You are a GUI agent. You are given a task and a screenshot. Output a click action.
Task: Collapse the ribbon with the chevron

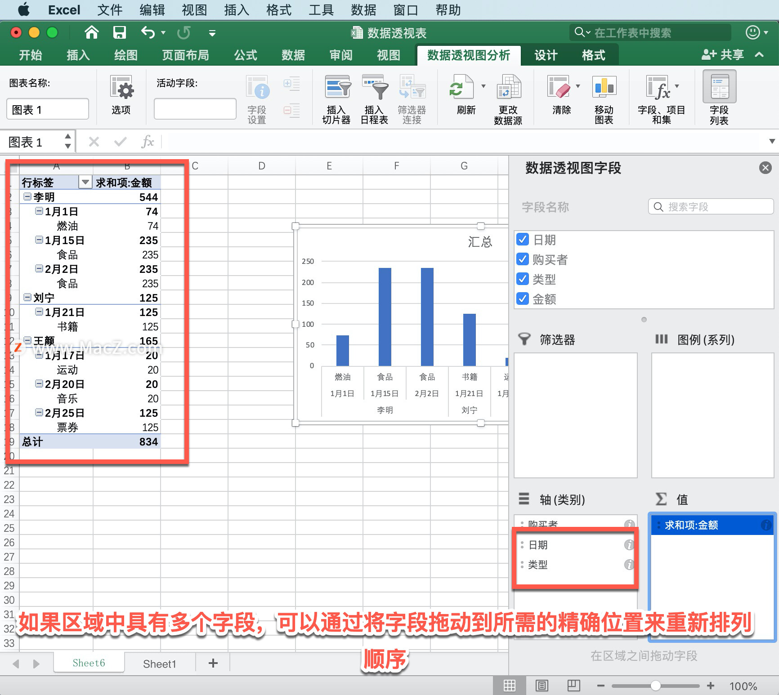(760, 54)
